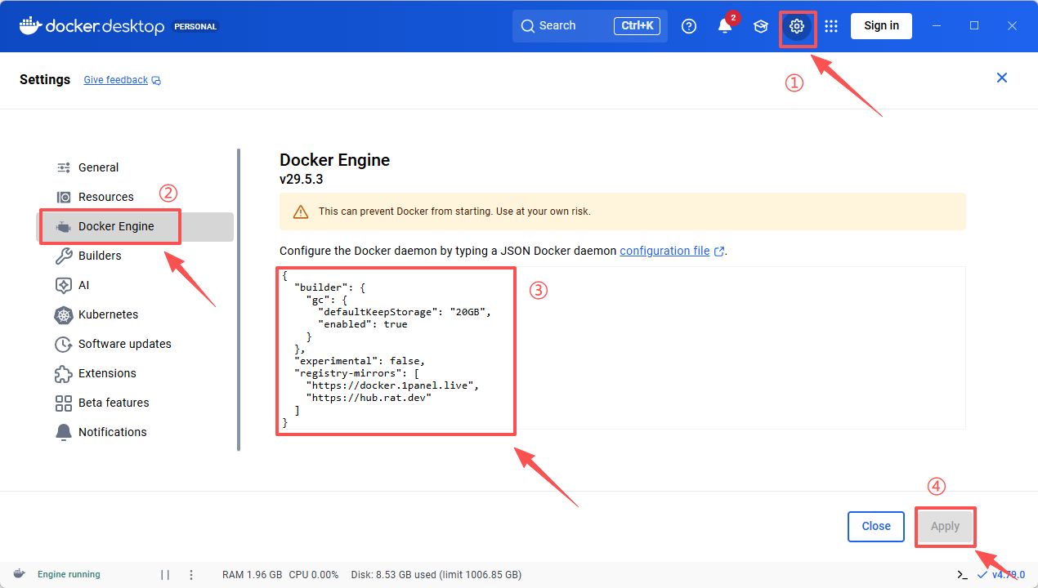This screenshot has height=588, width=1038.
Task: Open the engine three-dot menu in the status bar
Action: pyautogui.click(x=191, y=575)
